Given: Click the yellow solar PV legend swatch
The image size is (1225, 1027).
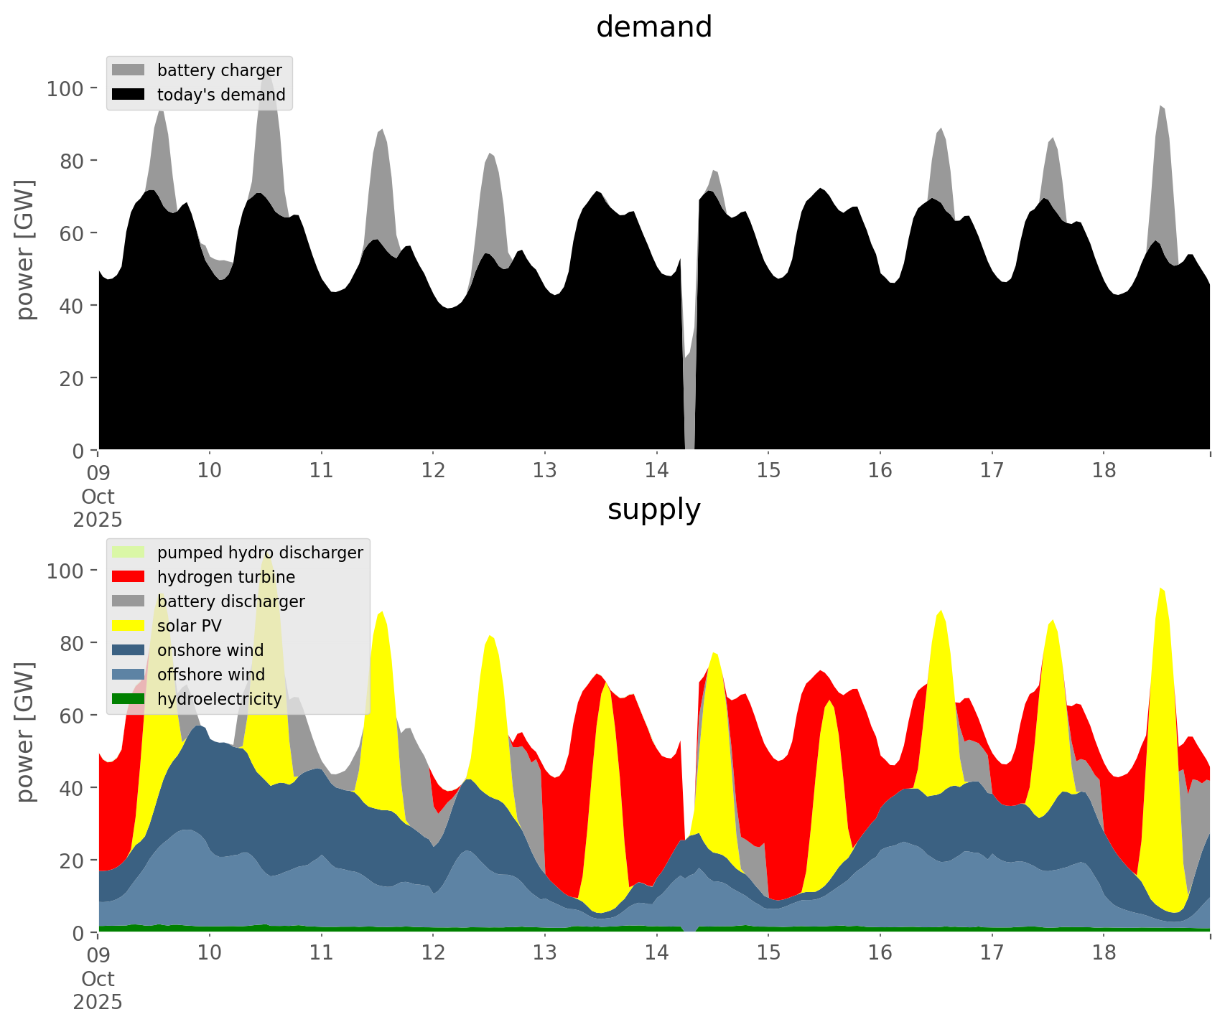Looking at the screenshot, I should pos(129,626).
